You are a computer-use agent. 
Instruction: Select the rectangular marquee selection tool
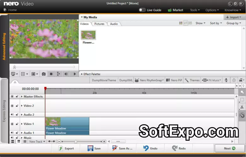point(242,100)
